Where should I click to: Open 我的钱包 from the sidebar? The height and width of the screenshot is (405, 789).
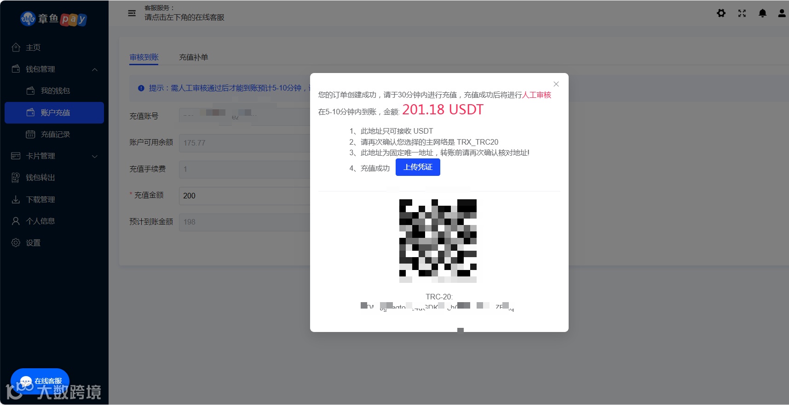click(54, 90)
